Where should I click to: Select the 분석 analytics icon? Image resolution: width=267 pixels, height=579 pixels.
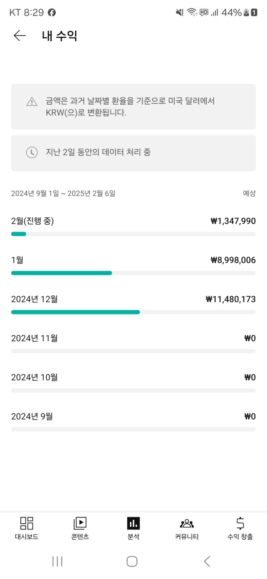click(x=133, y=523)
